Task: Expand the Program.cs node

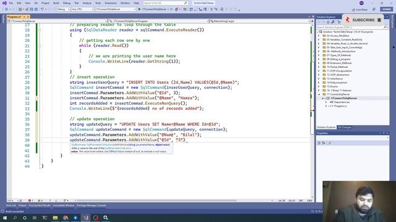Action: 326,106
